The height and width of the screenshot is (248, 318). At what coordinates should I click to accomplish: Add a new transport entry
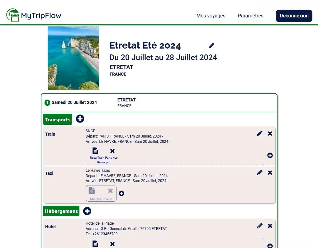pyautogui.click(x=80, y=119)
